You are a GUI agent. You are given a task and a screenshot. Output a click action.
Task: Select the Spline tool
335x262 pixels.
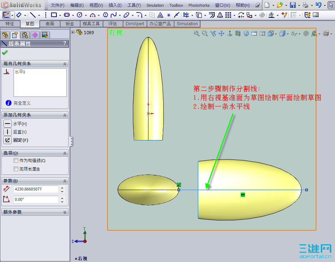point(114,15)
